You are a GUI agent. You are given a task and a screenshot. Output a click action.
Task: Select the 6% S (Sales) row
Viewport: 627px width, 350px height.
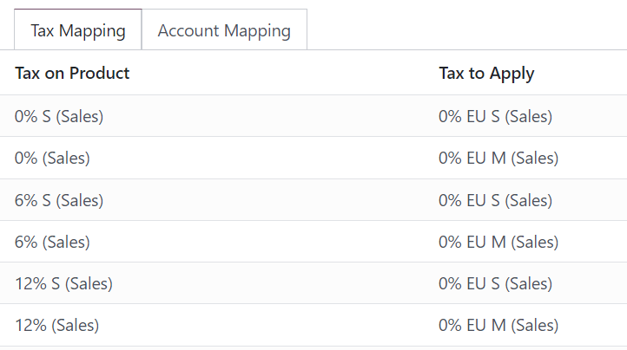[59, 200]
